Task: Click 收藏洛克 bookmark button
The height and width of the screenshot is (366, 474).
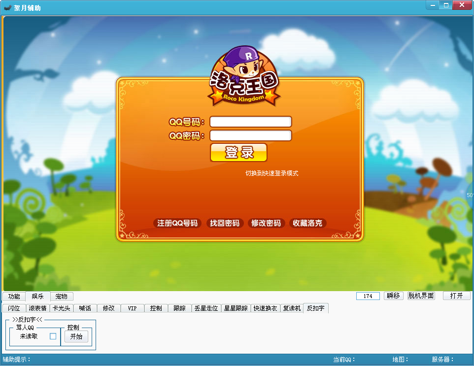Action: [307, 223]
